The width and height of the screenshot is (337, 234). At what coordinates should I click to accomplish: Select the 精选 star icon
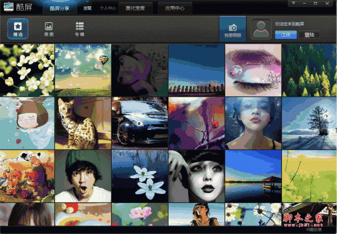(18, 29)
